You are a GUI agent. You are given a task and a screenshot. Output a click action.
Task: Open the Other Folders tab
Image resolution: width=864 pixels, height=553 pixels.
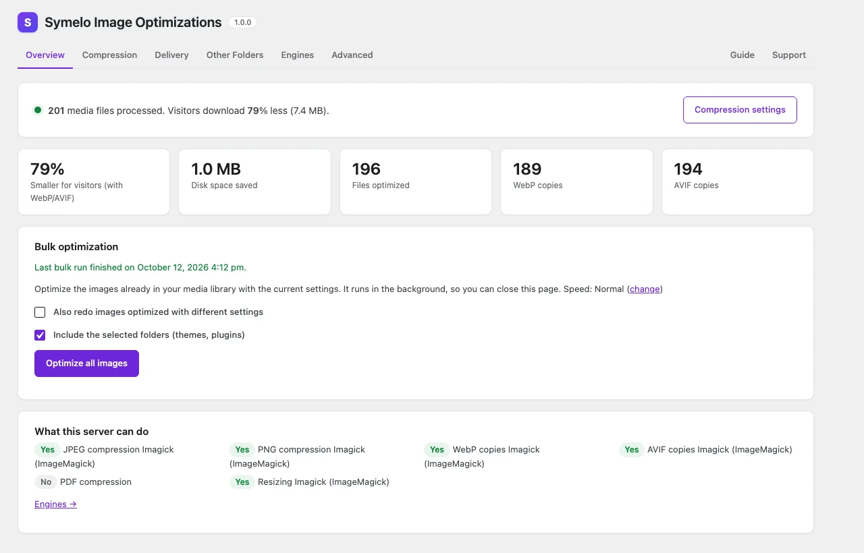(235, 55)
